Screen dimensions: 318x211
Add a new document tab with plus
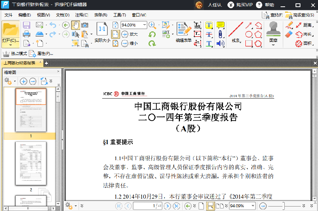click(x=46, y=63)
